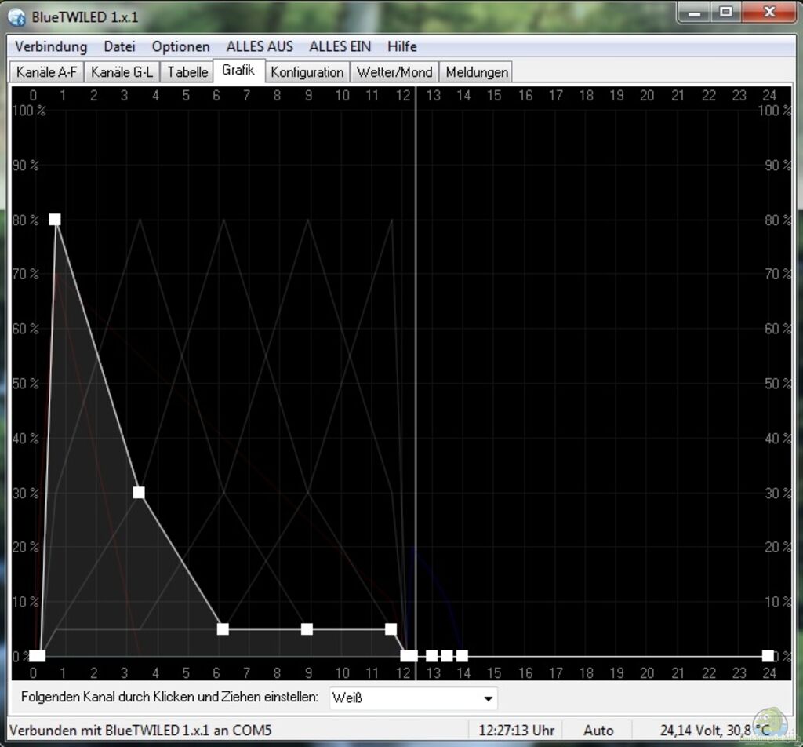
Task: Open the Verbindung menu
Action: [51, 46]
